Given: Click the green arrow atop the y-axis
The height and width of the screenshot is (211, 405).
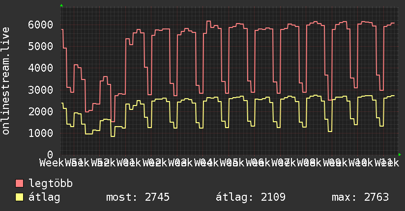Looking at the screenshot, I should pos(61,5).
